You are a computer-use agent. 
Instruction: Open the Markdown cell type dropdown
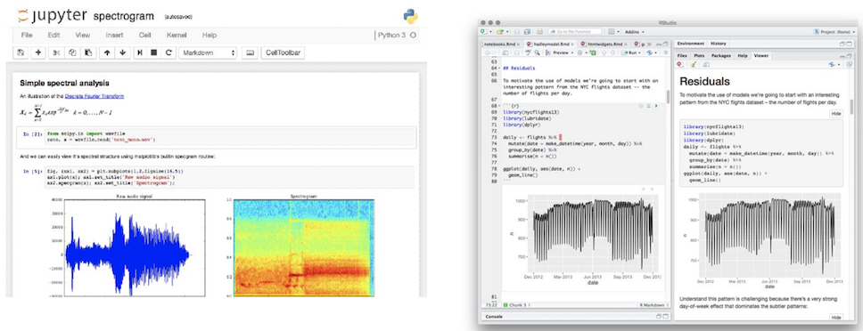click(x=209, y=52)
